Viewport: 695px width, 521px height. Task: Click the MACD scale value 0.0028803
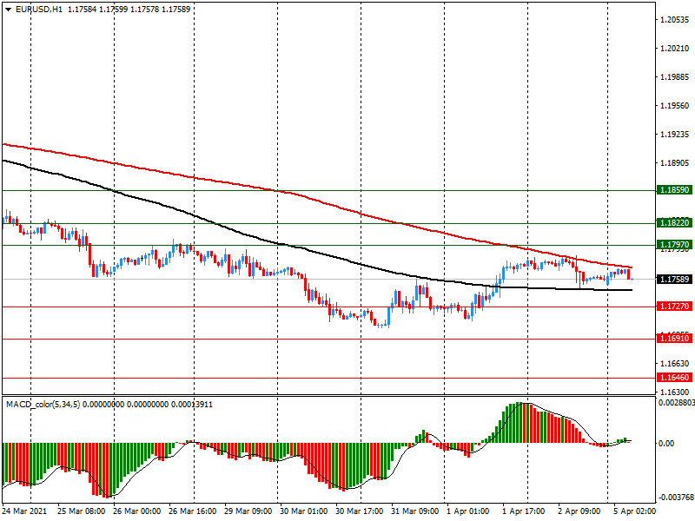675,403
